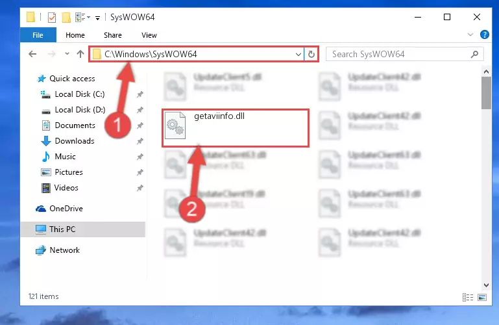Go up one folder level
Image resolution: width=499 pixels, height=325 pixels.
(80, 54)
